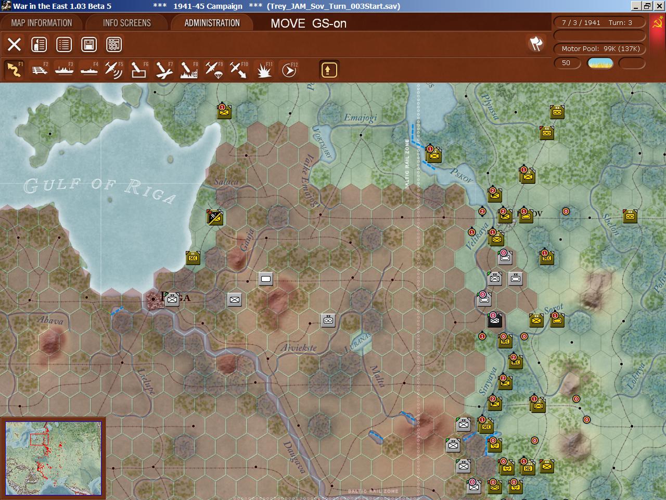The width and height of the screenshot is (666, 500).
Task: Select the ADMINISTRATION tab
Action: [x=212, y=23]
